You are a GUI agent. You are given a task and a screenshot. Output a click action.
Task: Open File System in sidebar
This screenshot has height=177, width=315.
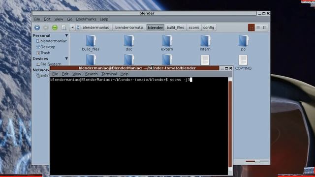tap(49, 64)
